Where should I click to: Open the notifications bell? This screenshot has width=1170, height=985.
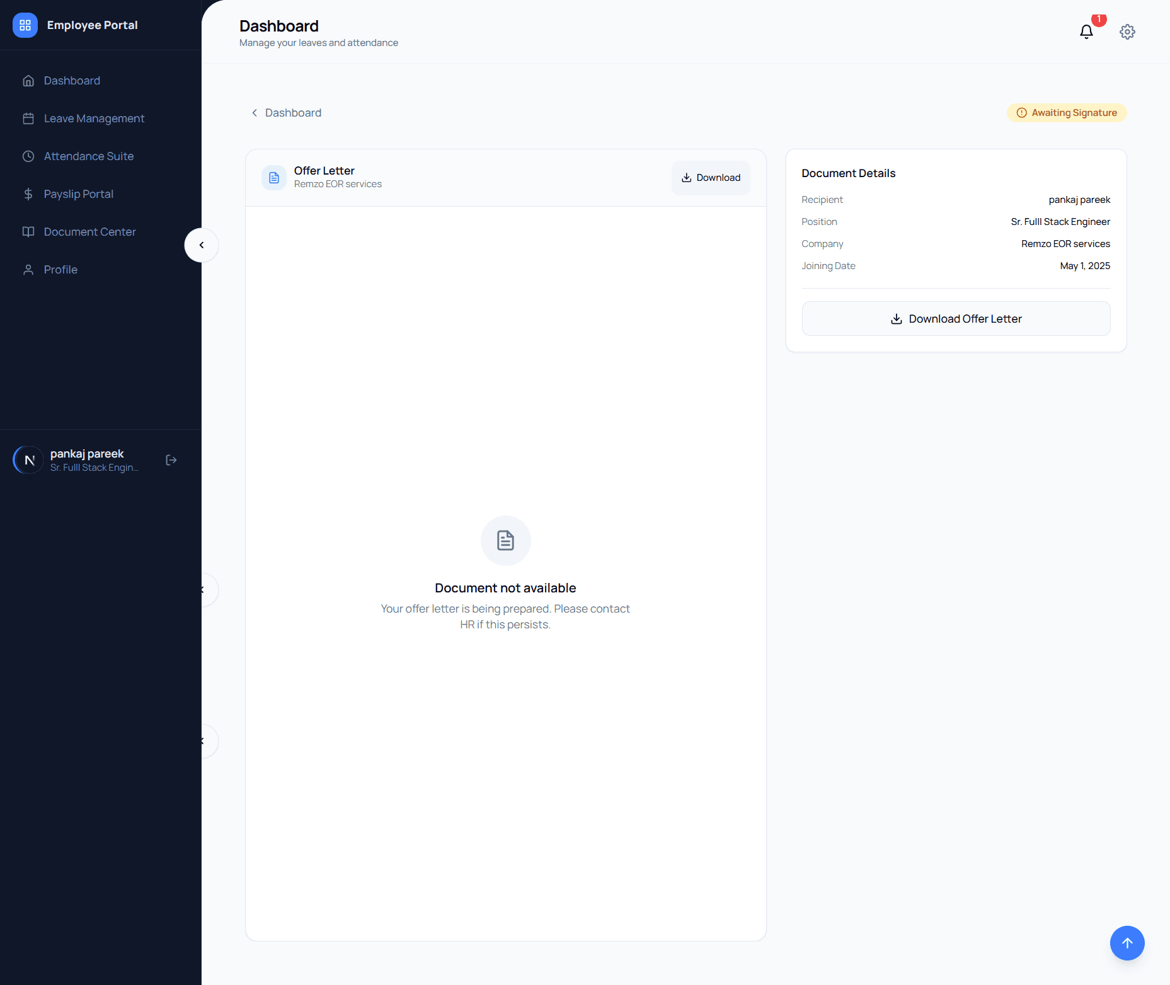tap(1086, 32)
